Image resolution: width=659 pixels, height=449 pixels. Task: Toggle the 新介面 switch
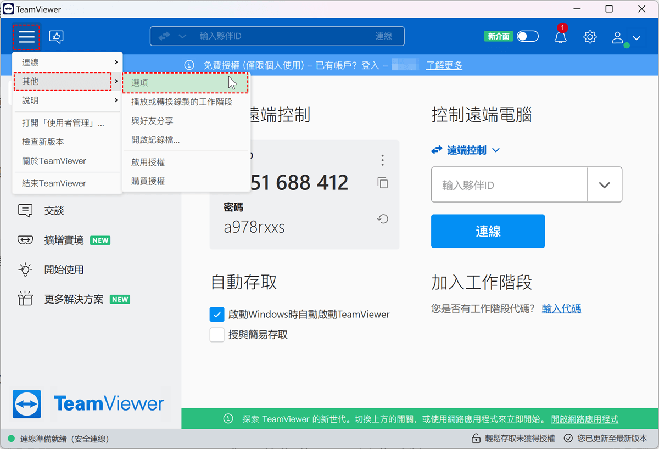point(528,36)
